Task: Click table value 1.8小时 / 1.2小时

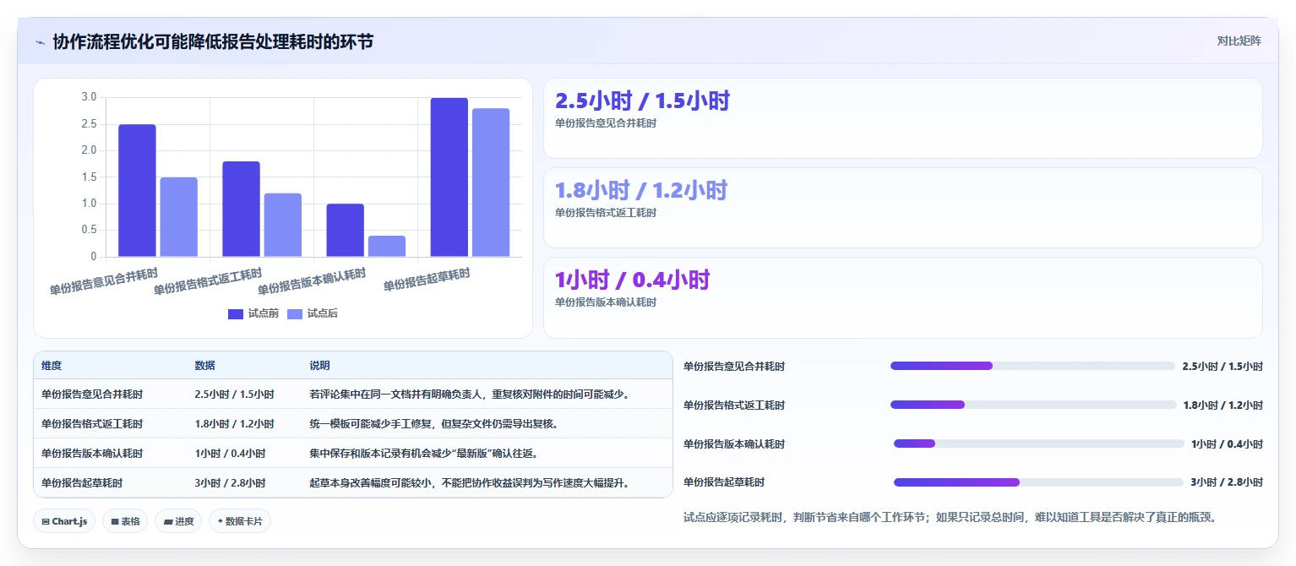Action: coord(234,424)
